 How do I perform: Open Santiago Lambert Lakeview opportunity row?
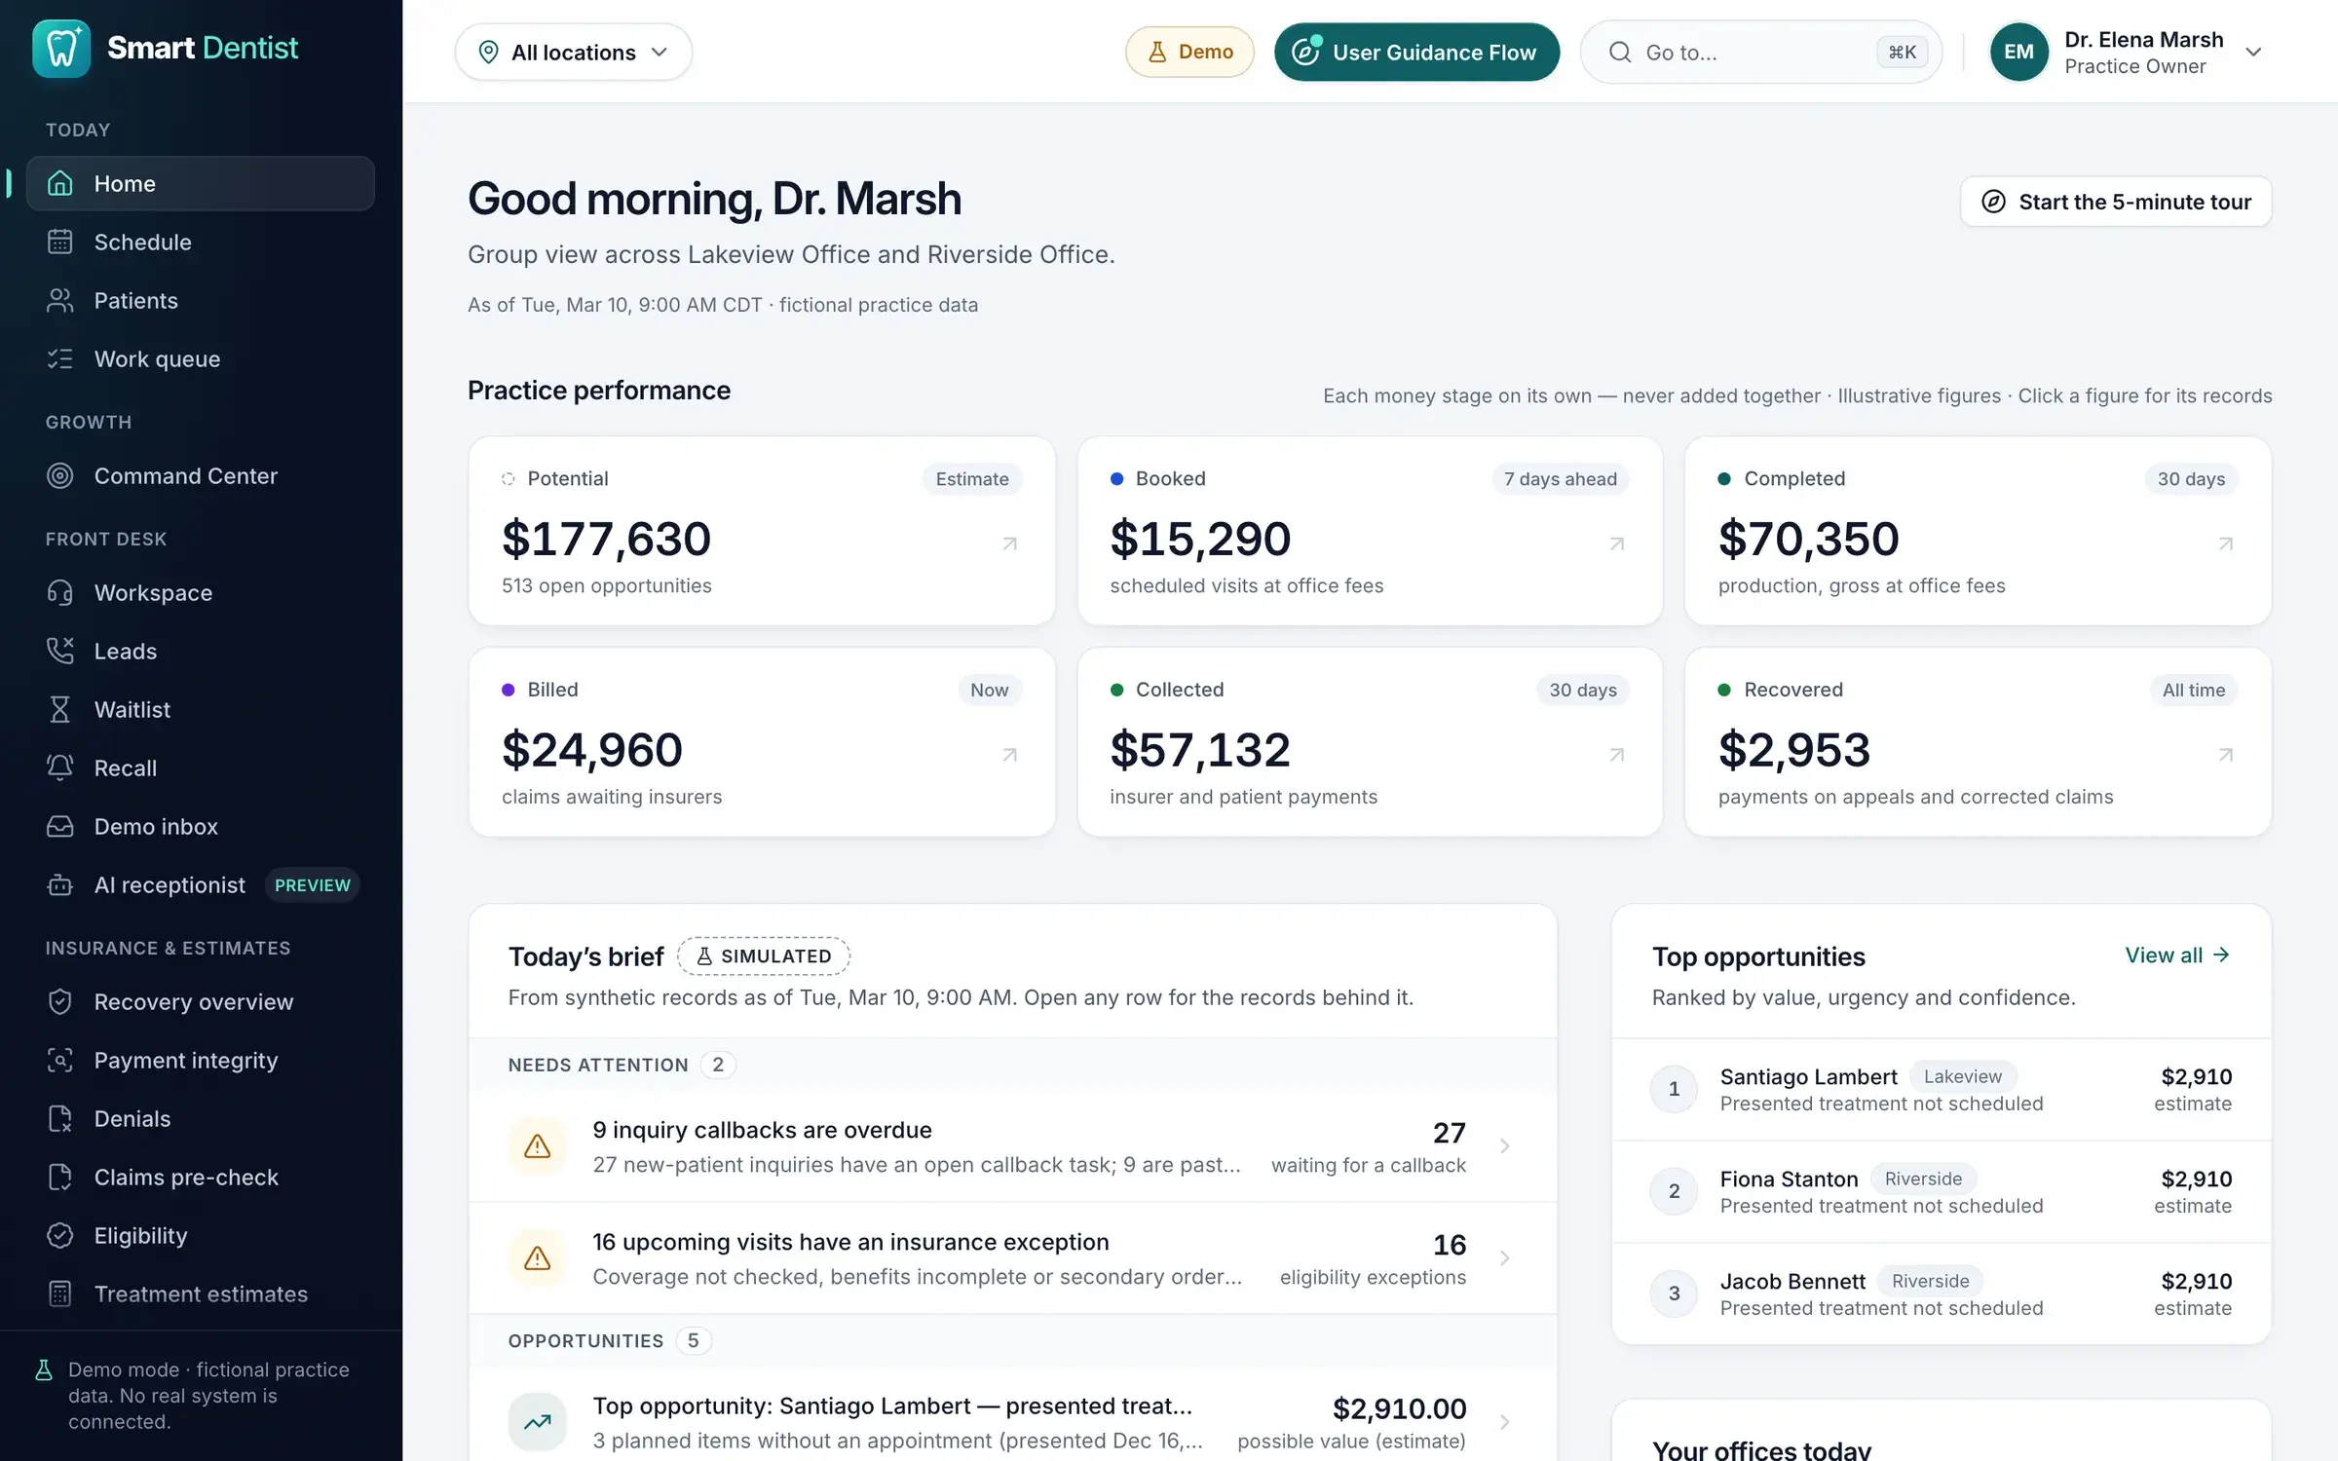click(x=1942, y=1089)
